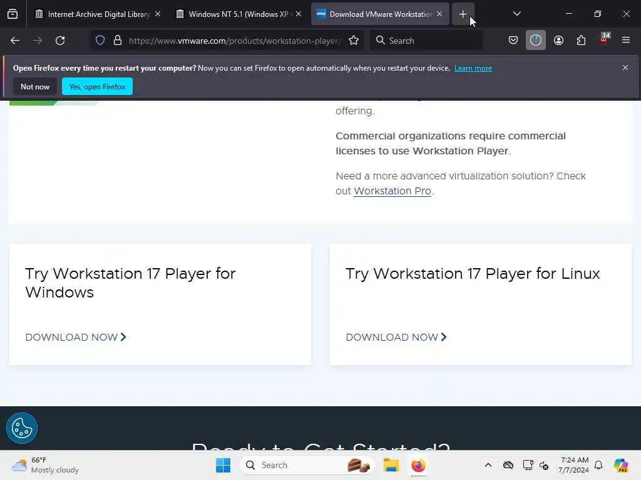
Task: Open Firefox account menu
Action: tap(558, 41)
